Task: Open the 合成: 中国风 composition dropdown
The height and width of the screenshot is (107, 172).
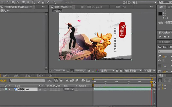Action: [63, 7]
